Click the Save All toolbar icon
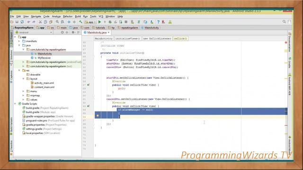 click(17, 22)
